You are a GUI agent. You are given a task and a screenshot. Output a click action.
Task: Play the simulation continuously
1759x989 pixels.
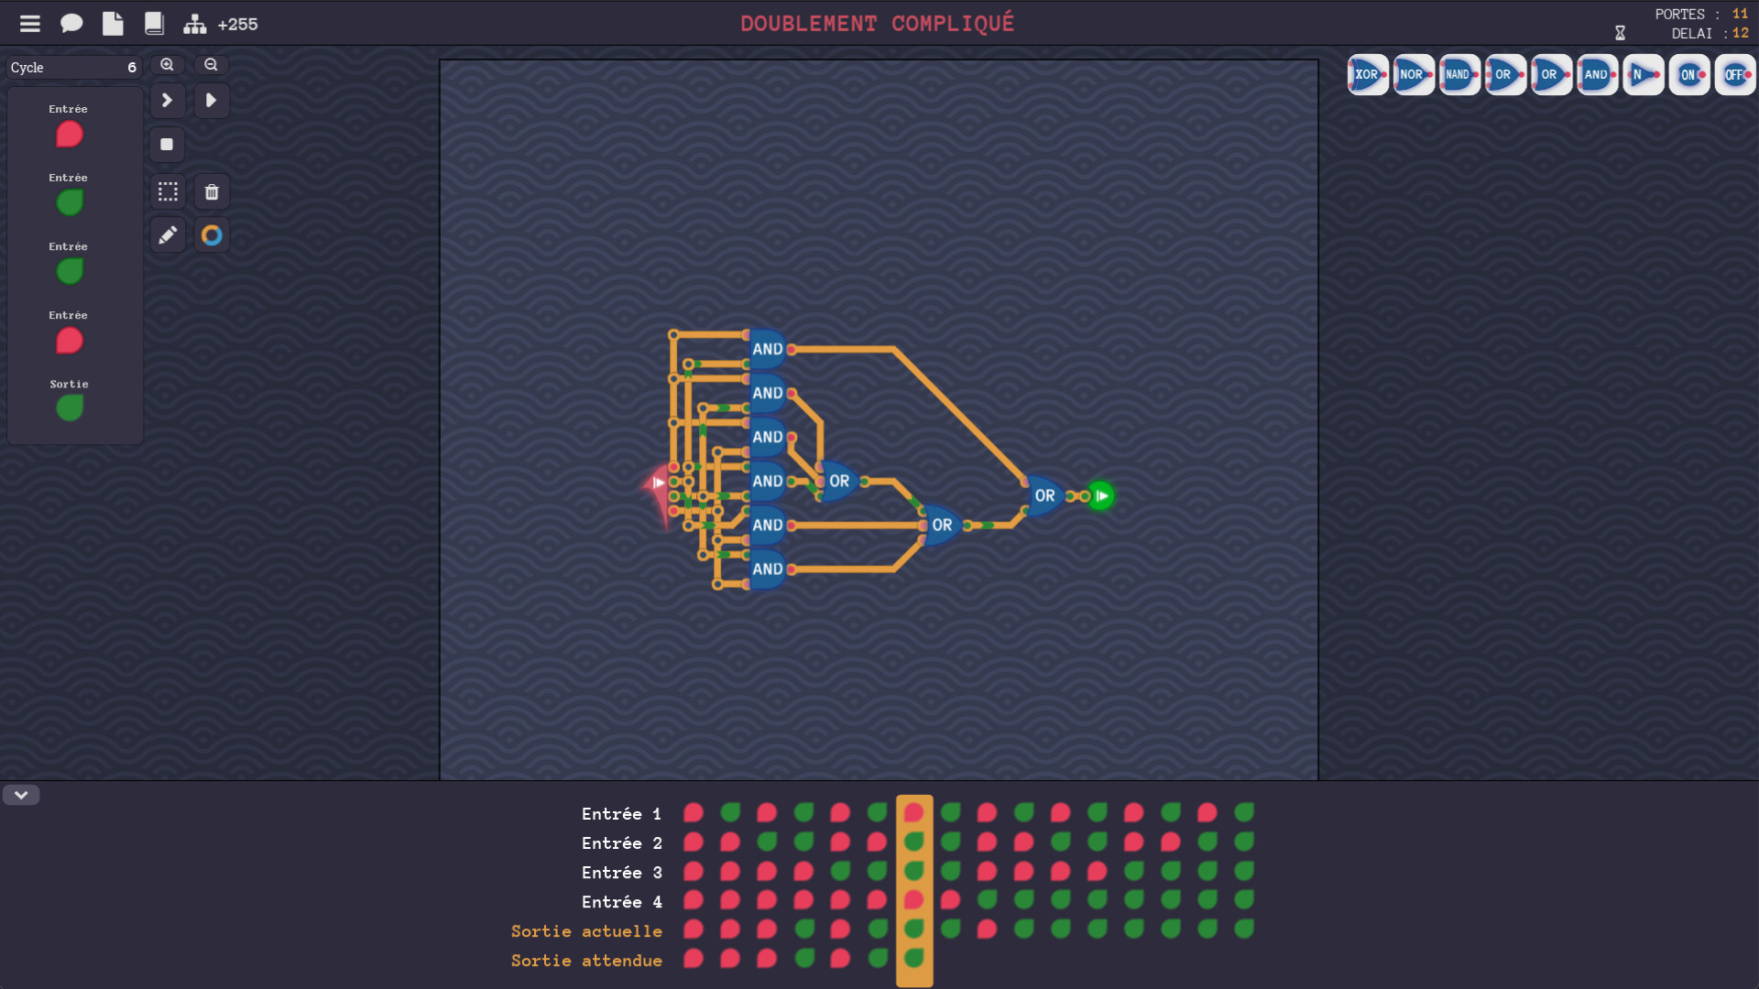click(x=212, y=101)
